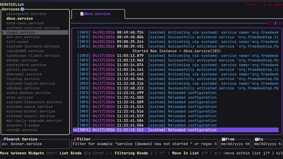Select systemd-timesyncd.service in the list
The height and width of the screenshot is (159, 283).
point(35,102)
